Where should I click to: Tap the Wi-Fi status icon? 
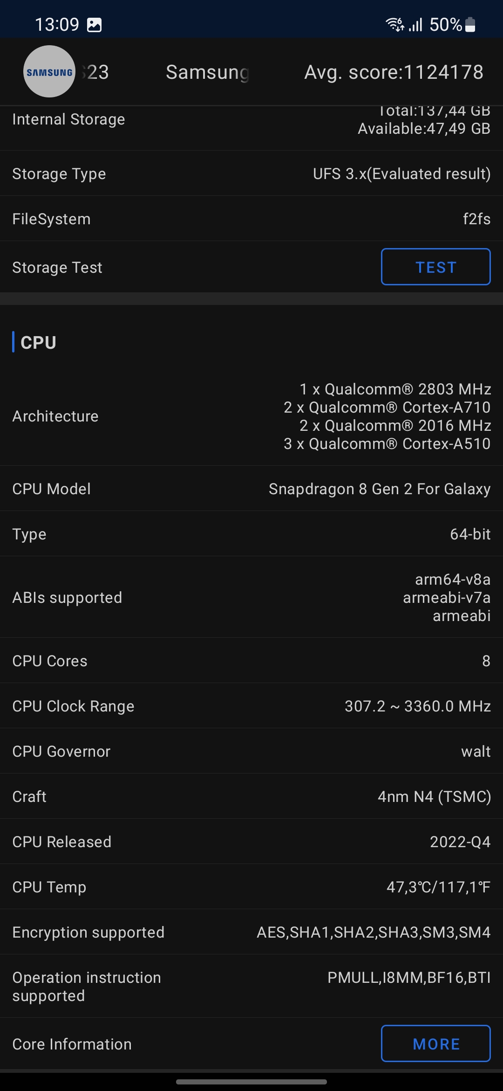tap(394, 24)
